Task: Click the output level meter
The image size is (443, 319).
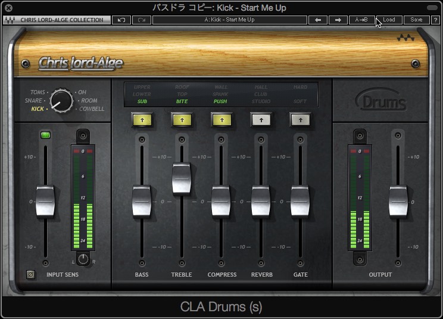Action: pos(360,198)
